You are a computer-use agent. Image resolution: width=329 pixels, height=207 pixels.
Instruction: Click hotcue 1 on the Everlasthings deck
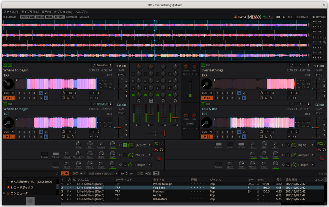[x=218, y=93]
